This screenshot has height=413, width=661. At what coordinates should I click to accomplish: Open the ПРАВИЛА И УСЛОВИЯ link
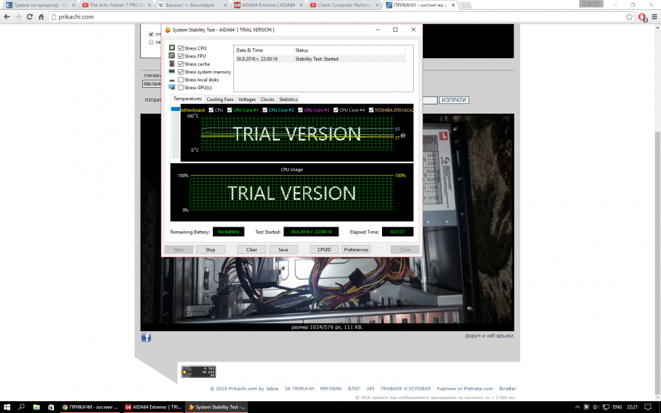click(x=406, y=389)
